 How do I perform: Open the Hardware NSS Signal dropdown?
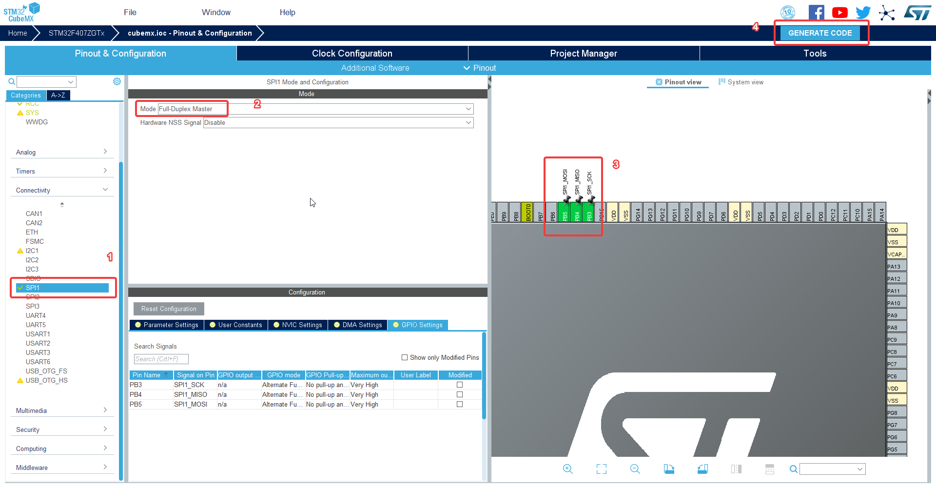[x=338, y=122]
